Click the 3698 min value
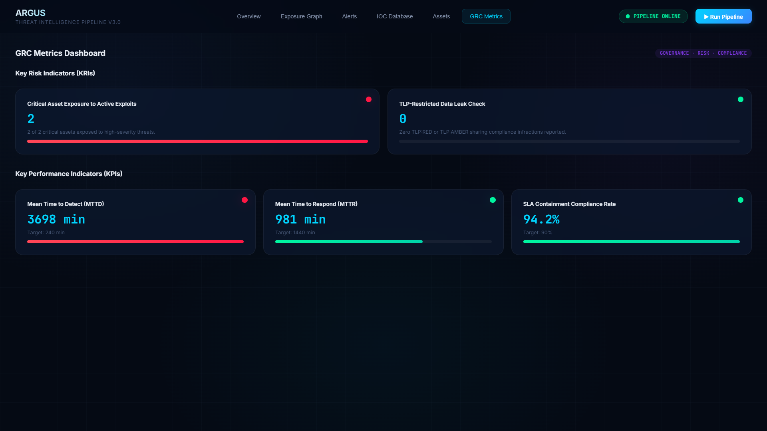 coord(56,219)
